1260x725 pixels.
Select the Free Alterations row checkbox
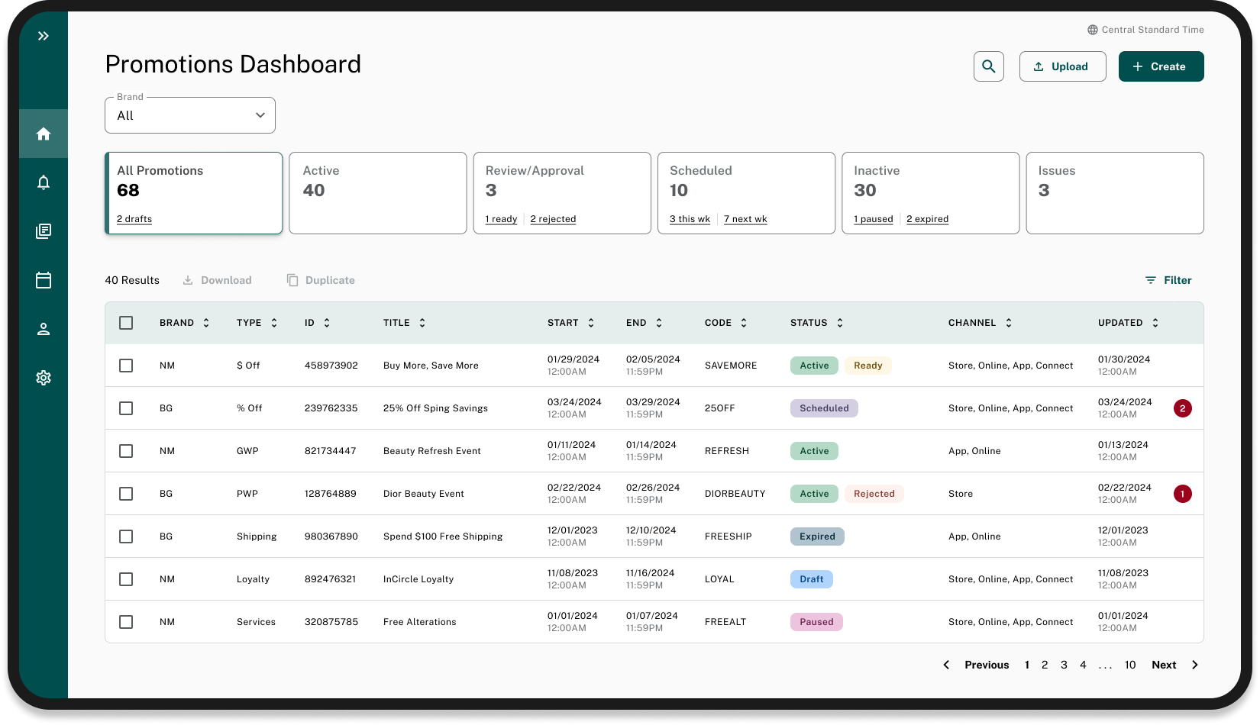(x=126, y=622)
